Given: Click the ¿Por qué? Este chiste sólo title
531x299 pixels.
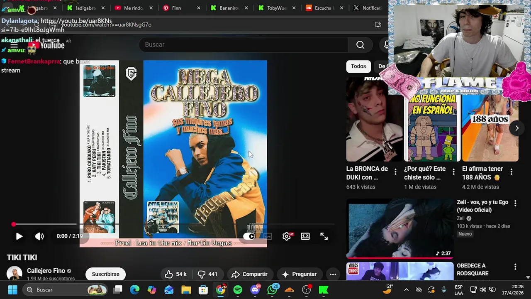Looking at the screenshot, I should click(x=425, y=173).
